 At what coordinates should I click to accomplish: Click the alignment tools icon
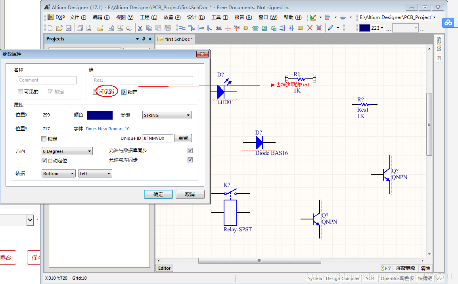point(328,17)
